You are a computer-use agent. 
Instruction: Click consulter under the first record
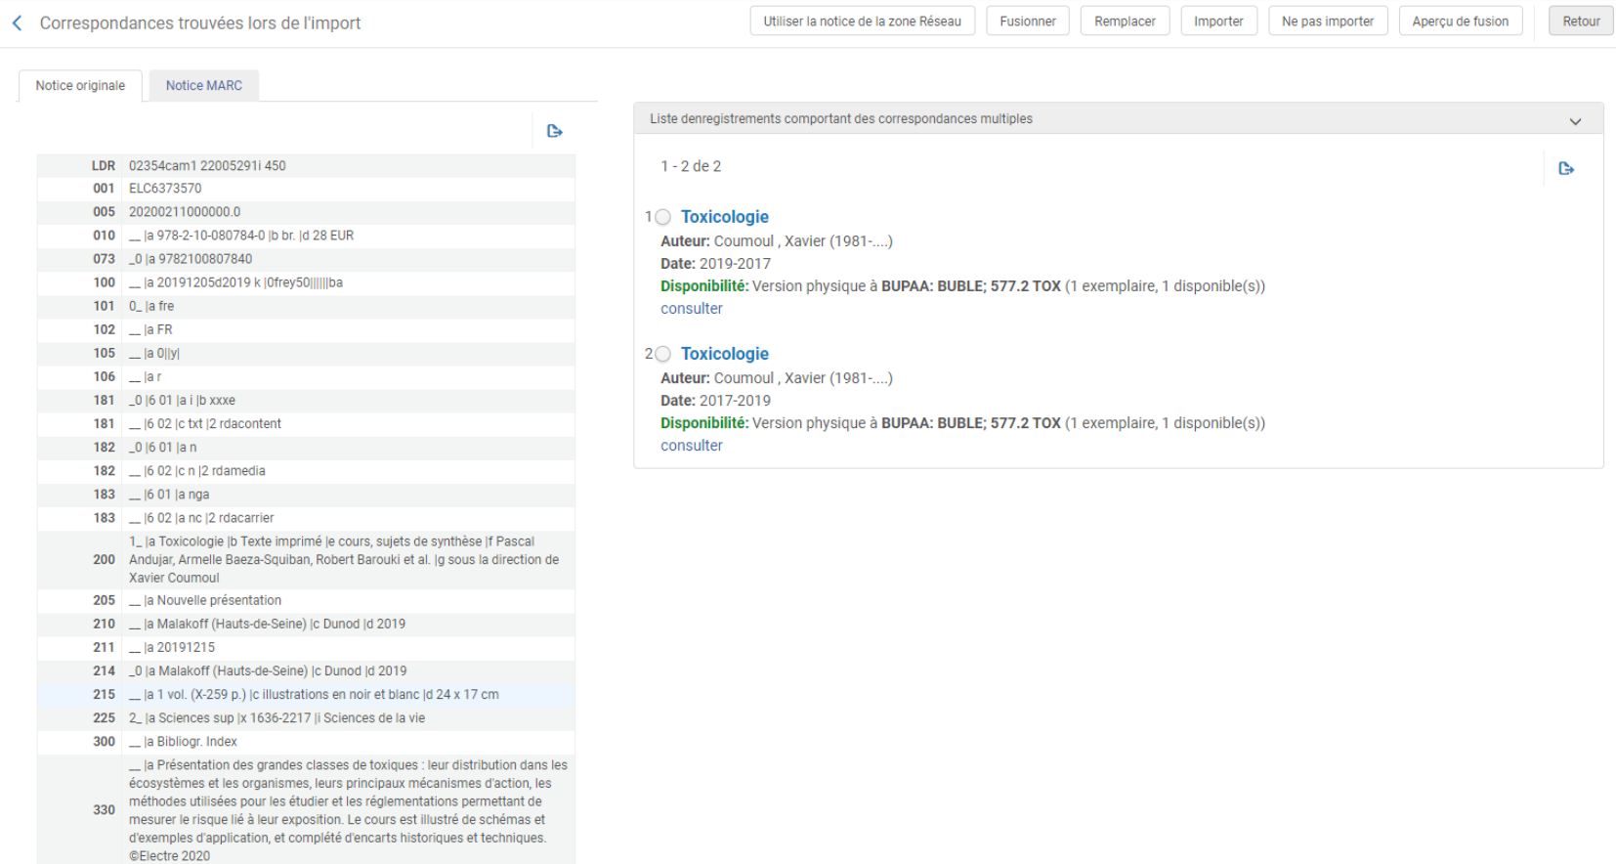(x=691, y=309)
